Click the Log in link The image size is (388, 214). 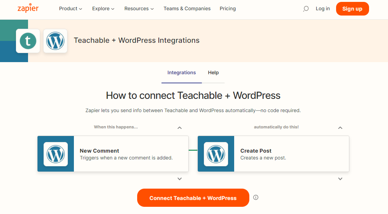pos(323,9)
